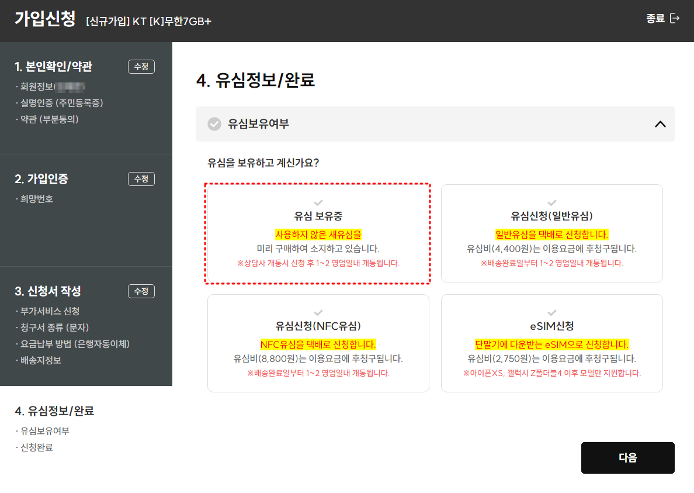Select the 유심 보유중 option card

tap(318, 233)
